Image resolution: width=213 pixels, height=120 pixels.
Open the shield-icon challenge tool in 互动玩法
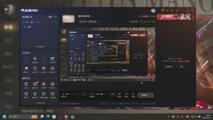35,60
